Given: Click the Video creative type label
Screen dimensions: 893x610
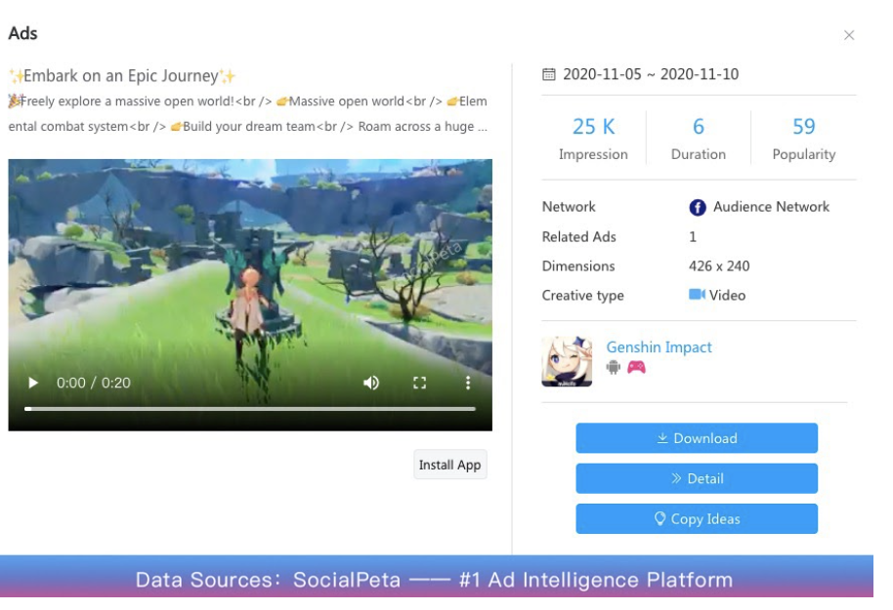Looking at the screenshot, I should [727, 295].
